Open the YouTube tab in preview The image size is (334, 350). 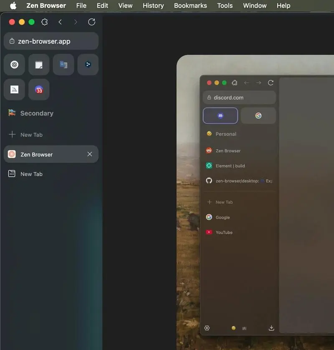tap(239, 232)
